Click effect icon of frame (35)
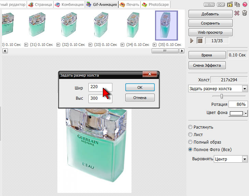This screenshot has height=196, width=249. pos(154,45)
